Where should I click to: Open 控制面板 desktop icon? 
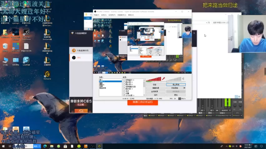pyautogui.click(x=16, y=61)
